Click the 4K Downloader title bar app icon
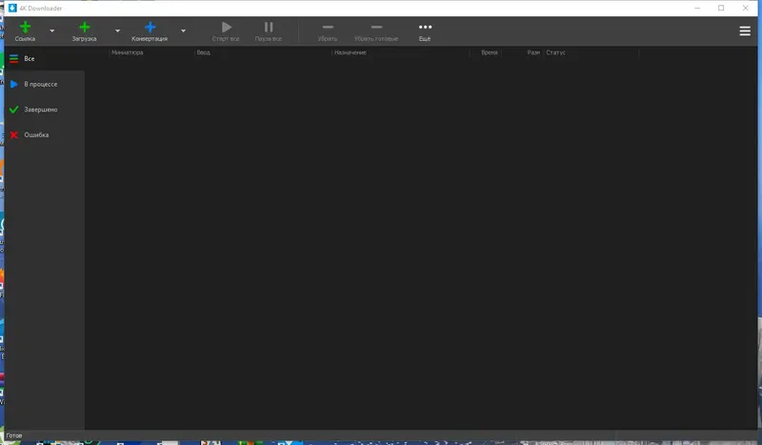 [x=12, y=8]
